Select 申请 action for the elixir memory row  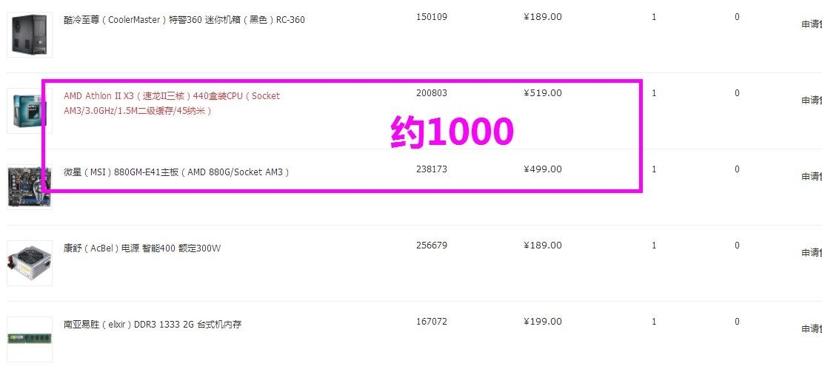[x=812, y=328]
